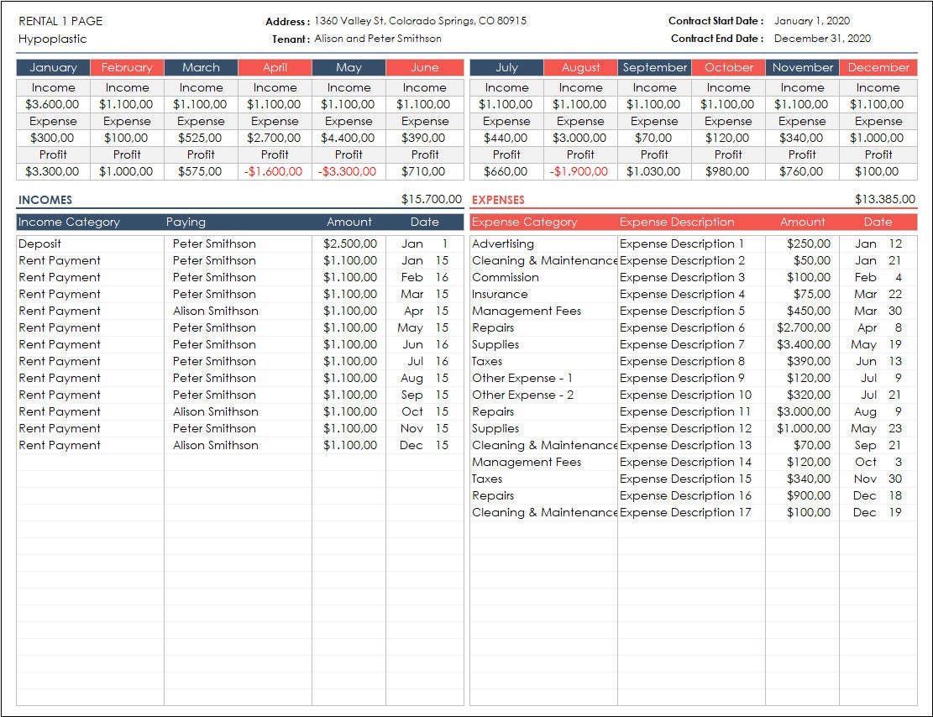Viewport: 933px width, 717px height.
Task: Click the April profit -$1.600,00 cell
Action: (x=274, y=171)
